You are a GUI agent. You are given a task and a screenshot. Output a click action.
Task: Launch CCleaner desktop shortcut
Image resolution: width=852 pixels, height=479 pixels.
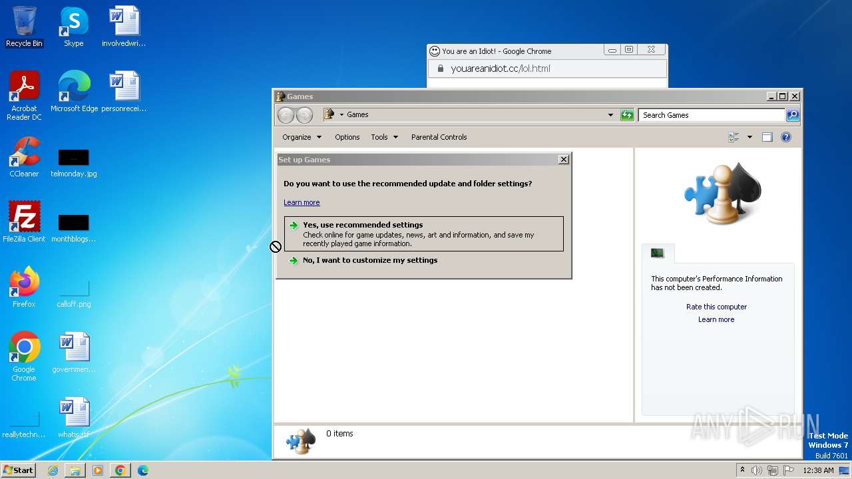(24, 157)
